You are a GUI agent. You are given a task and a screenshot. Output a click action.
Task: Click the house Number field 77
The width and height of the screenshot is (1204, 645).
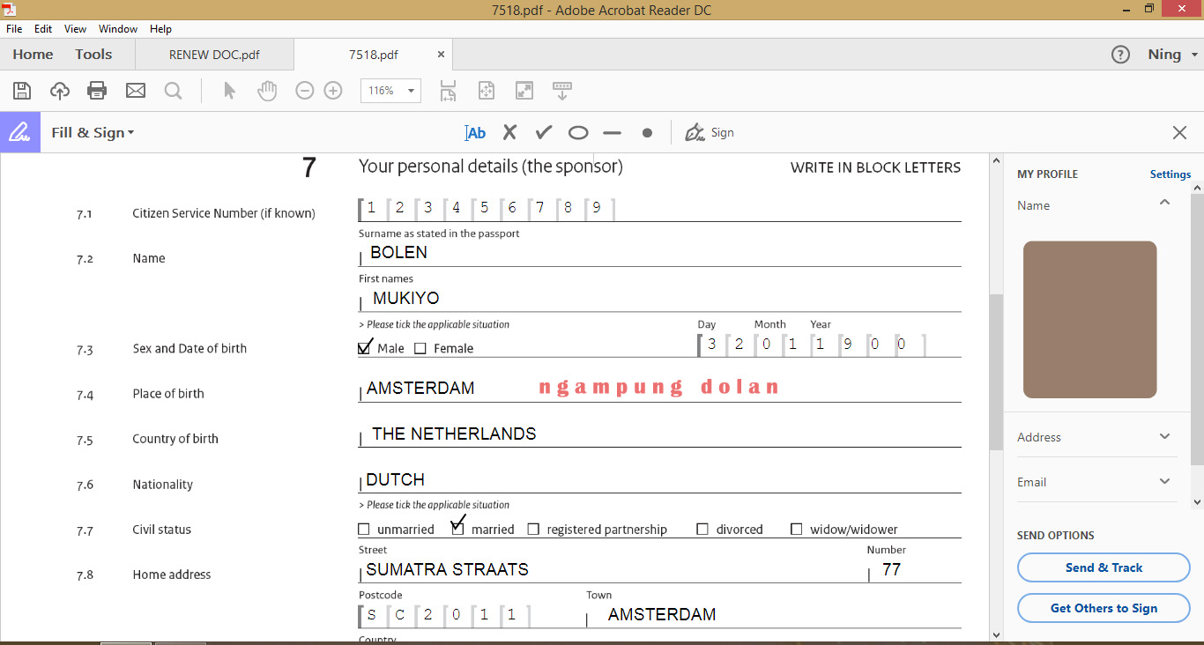point(915,570)
